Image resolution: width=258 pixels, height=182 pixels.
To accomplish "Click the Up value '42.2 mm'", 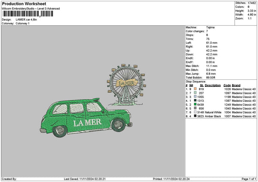I will (212, 51).
